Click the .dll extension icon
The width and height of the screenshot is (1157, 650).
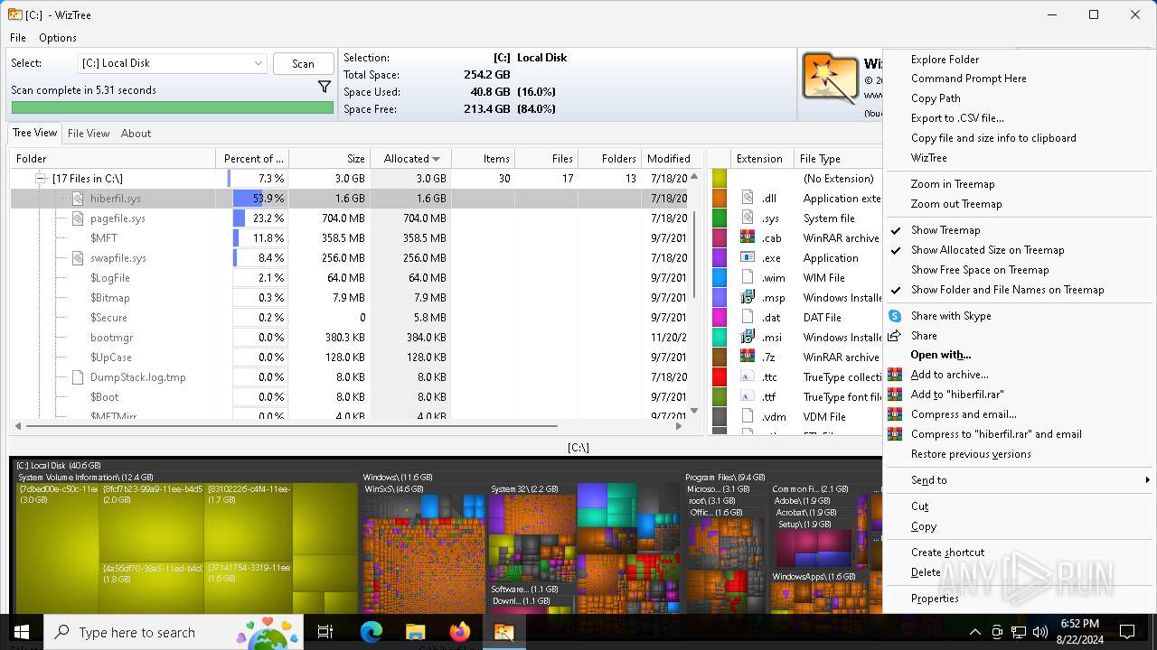coord(748,199)
